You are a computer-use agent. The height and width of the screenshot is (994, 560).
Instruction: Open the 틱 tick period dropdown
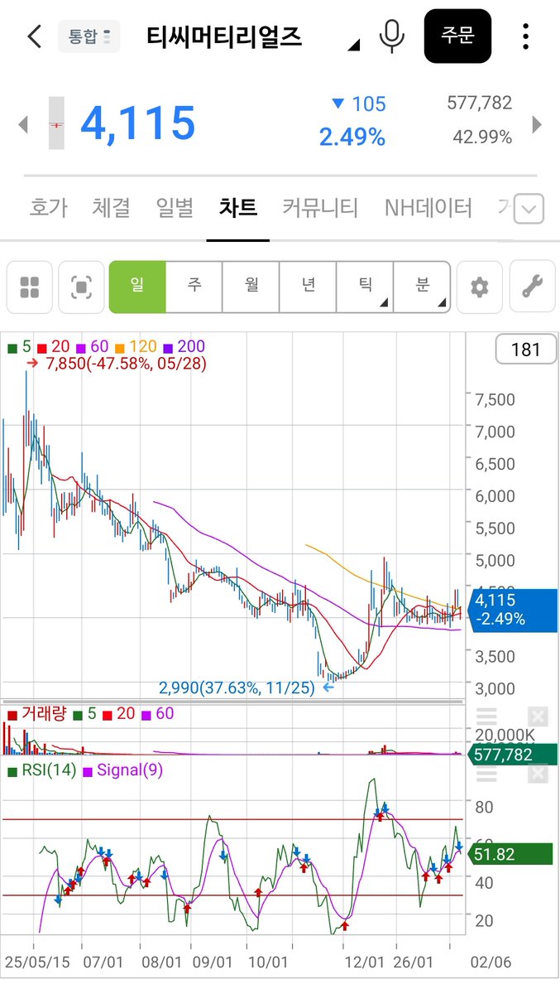365,287
